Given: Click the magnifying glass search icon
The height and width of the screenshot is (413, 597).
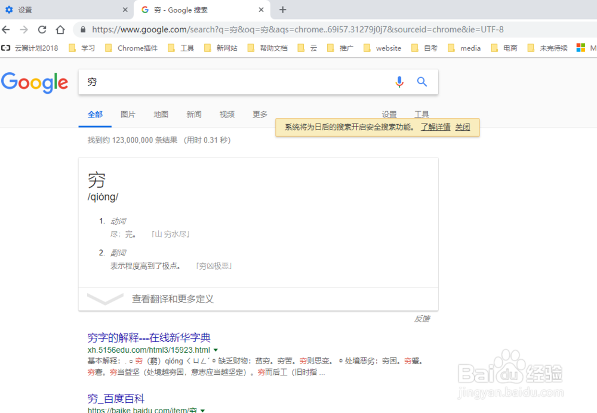Looking at the screenshot, I should coord(422,82).
